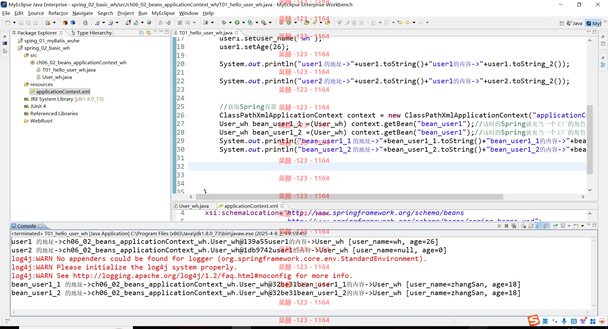Select the Referenced Libraries node
Viewport: 608px width, 329px height.
51,113
